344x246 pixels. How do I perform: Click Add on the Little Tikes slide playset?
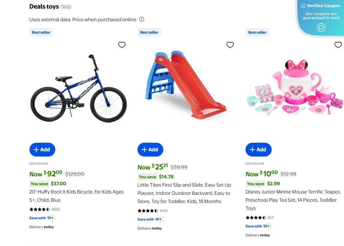[150, 150]
